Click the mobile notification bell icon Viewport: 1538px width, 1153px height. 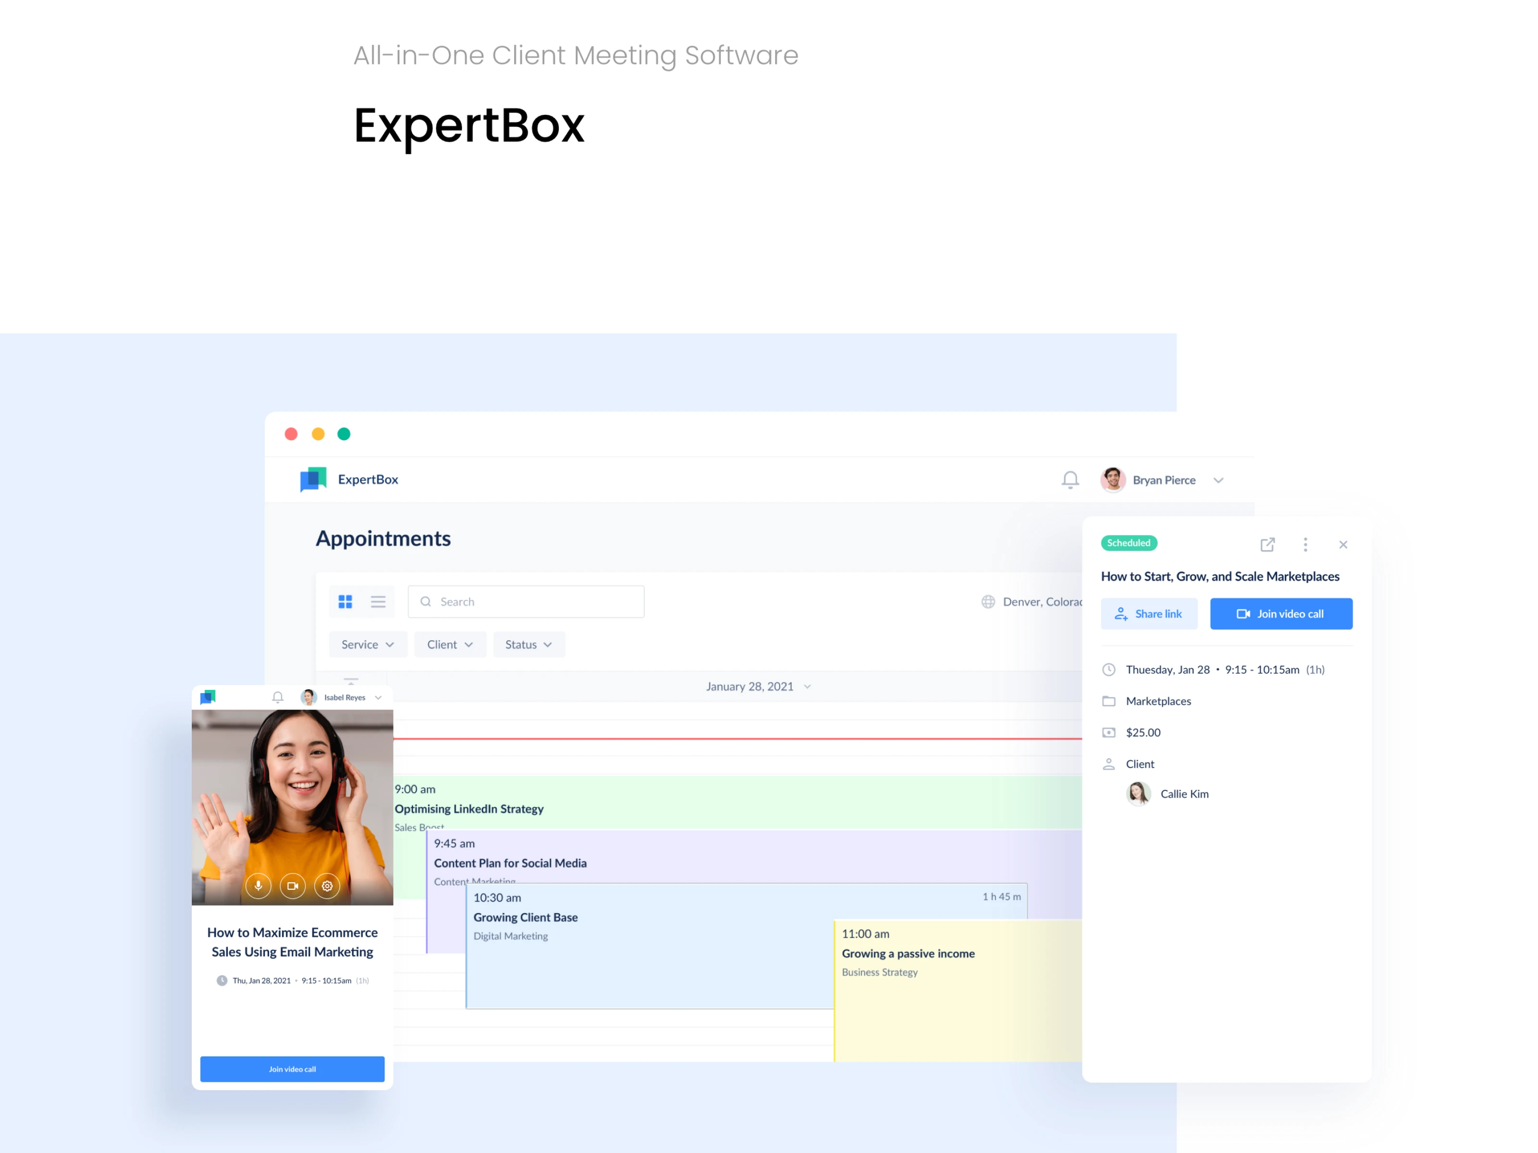click(277, 697)
